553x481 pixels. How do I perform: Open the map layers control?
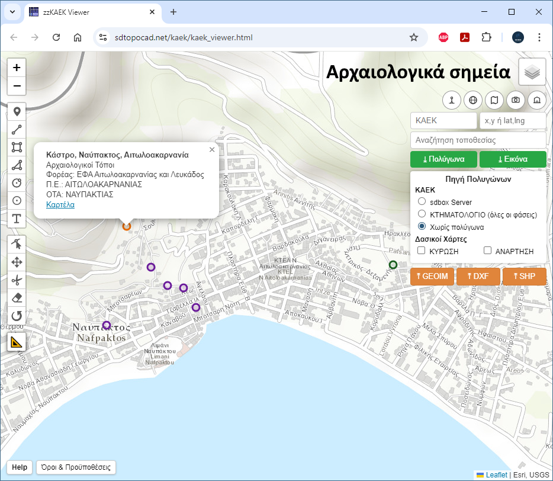point(532,72)
